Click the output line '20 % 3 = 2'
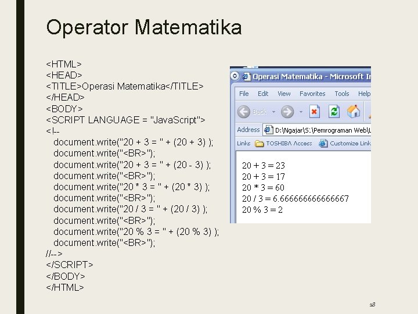 tap(262, 210)
